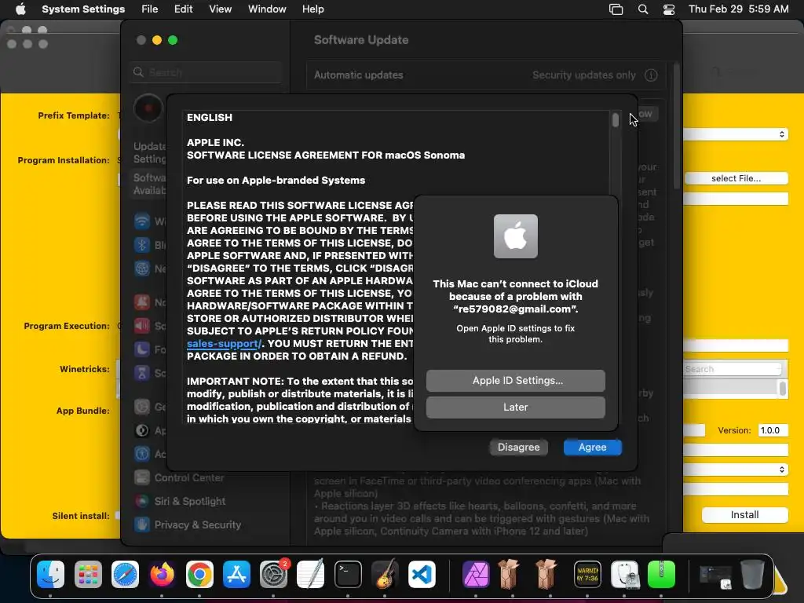Click the Stage Manager menu bar icon
The width and height of the screenshot is (804, 603).
click(x=616, y=9)
